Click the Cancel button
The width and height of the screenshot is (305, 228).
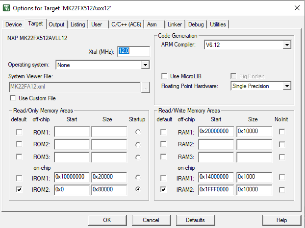click(151, 220)
